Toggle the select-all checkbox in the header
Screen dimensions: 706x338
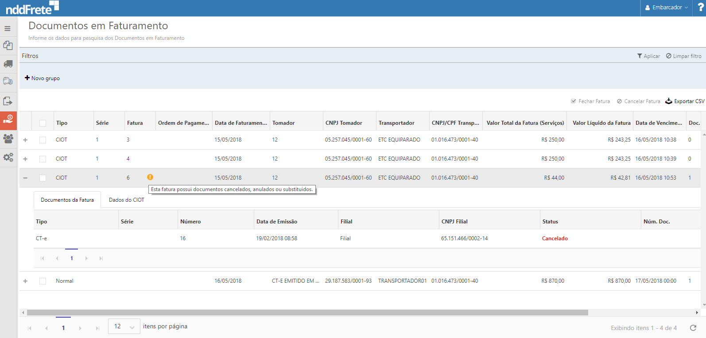click(x=43, y=123)
